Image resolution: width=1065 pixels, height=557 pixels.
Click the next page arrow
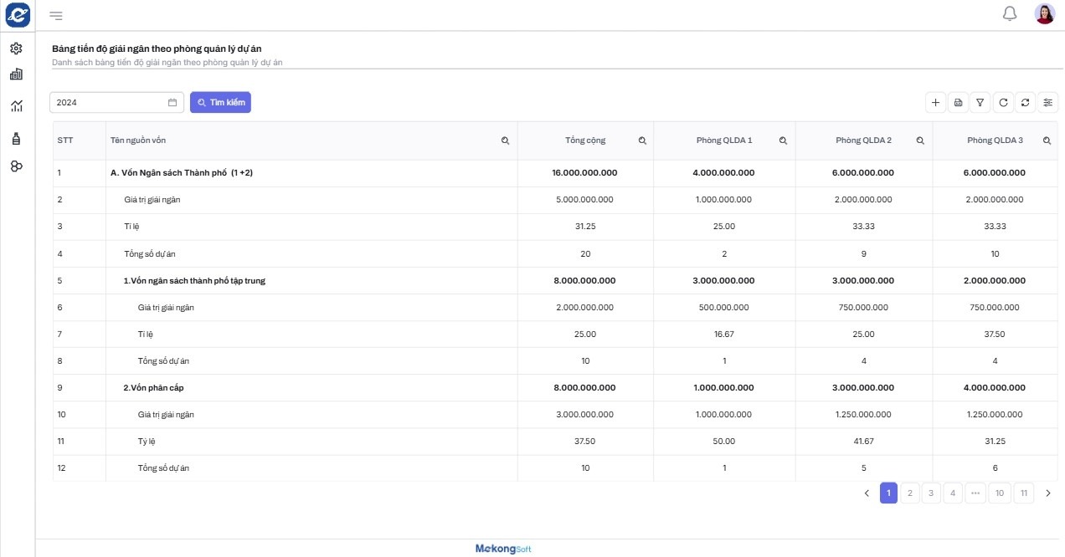(1047, 493)
